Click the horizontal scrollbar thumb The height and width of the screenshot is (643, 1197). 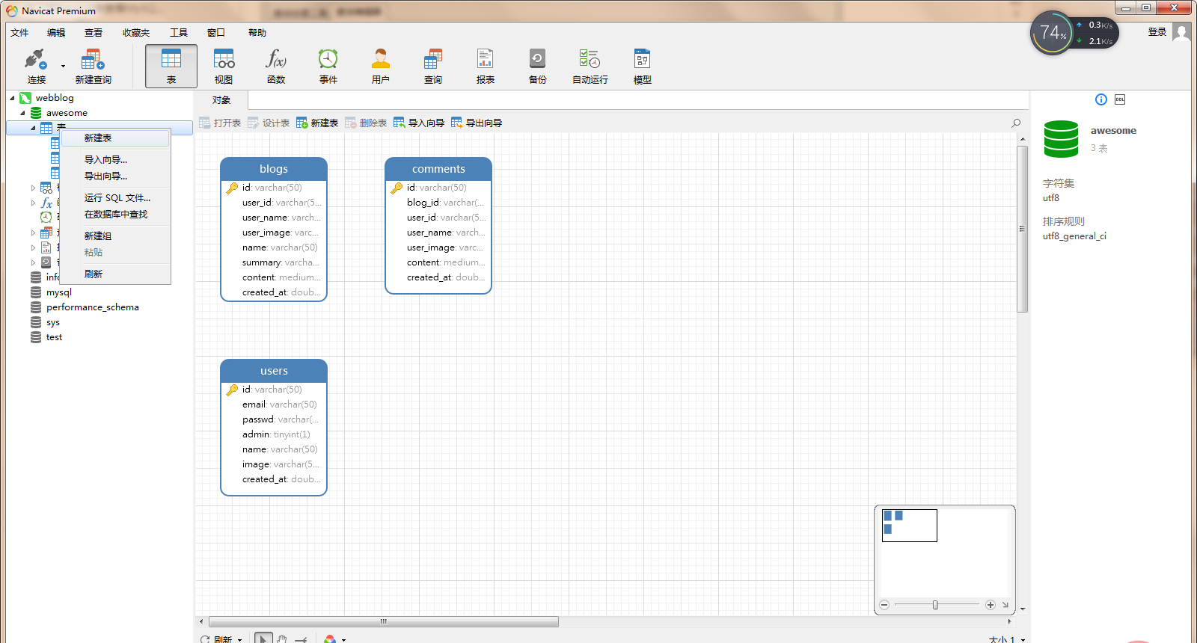(x=384, y=622)
